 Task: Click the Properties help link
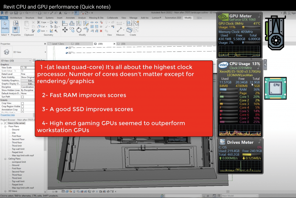pos(8,115)
